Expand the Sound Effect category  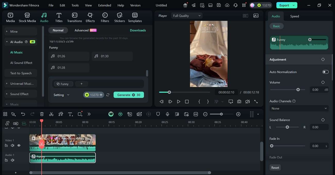(x=21, y=94)
